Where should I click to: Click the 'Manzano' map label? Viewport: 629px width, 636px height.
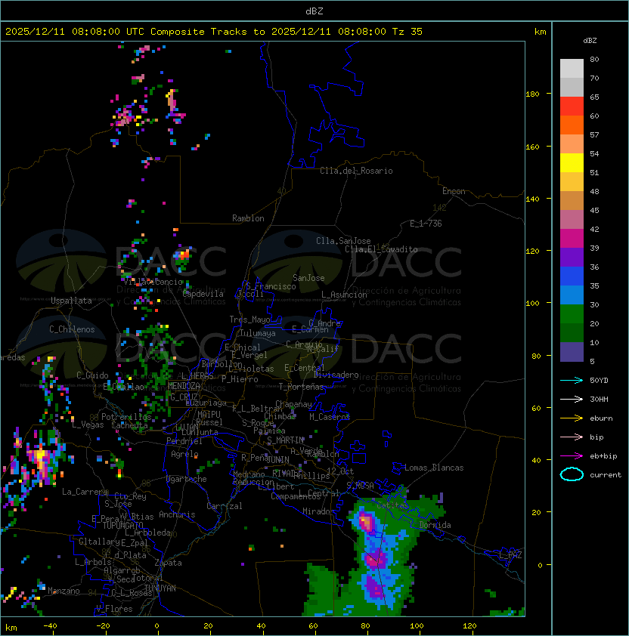tap(64, 591)
